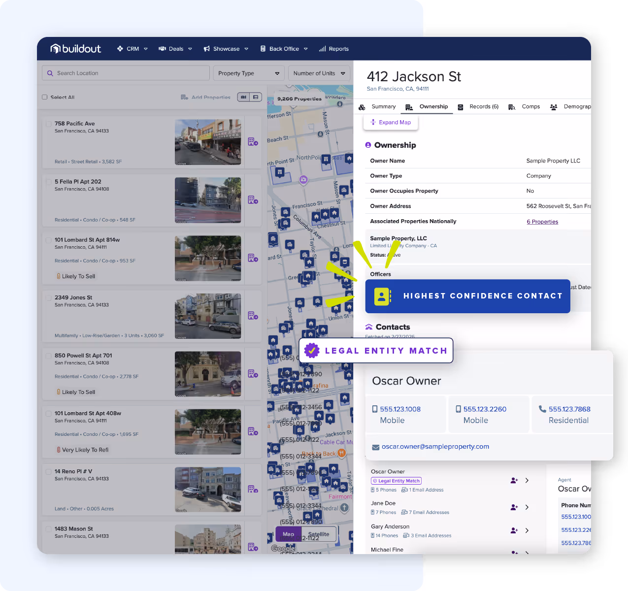Image resolution: width=628 pixels, height=591 pixels.
Task: Switch to the Summary tab
Action: tap(383, 106)
